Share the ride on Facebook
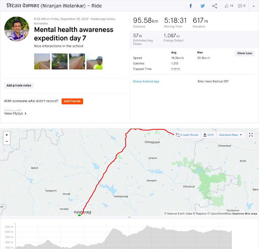Viewport: 259px width, 249px height. point(191,6)
